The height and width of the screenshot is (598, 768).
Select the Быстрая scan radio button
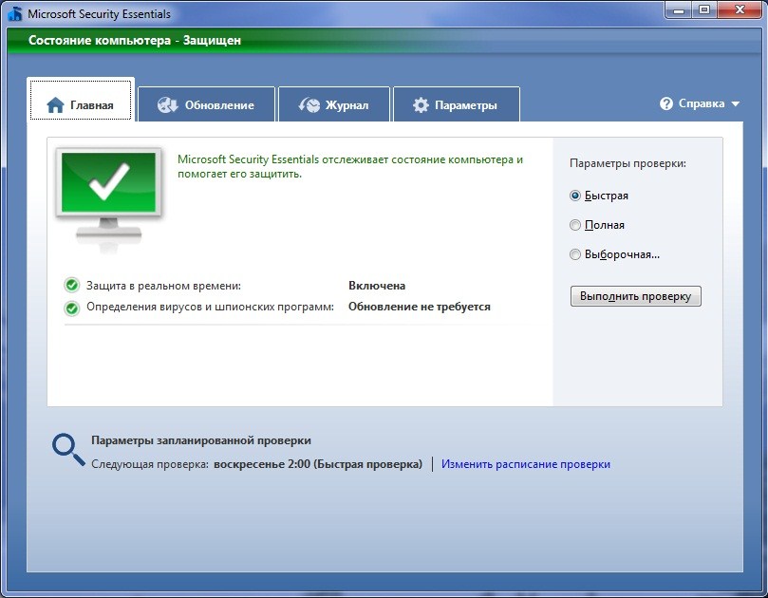[x=575, y=196]
